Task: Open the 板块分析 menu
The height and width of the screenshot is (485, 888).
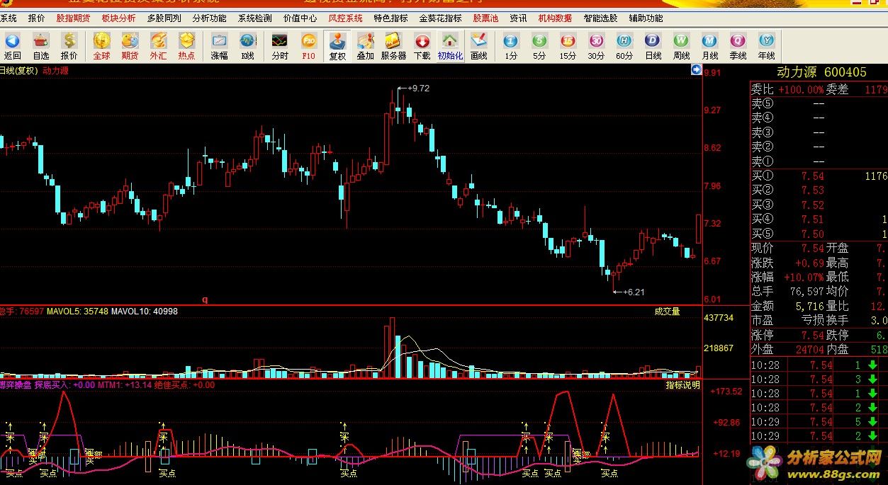Action: click(118, 18)
